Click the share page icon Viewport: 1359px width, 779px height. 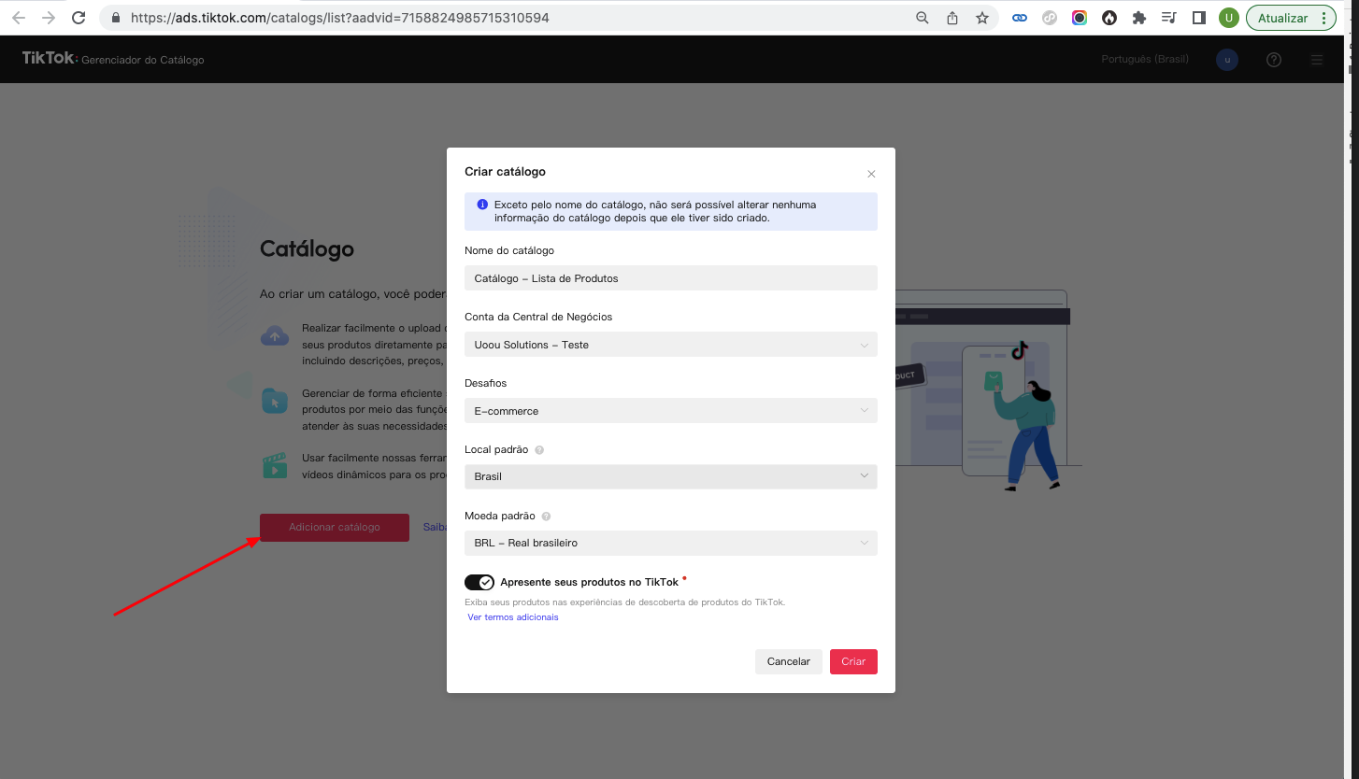point(952,18)
